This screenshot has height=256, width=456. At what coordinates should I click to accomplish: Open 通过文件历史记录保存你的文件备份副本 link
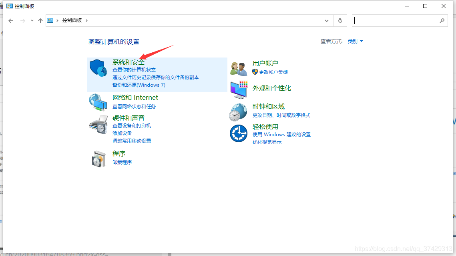pos(156,77)
